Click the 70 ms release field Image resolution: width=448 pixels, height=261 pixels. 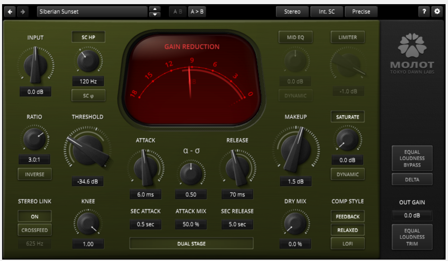tap(237, 195)
